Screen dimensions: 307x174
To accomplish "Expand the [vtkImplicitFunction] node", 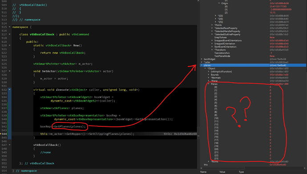I will point(209,72).
